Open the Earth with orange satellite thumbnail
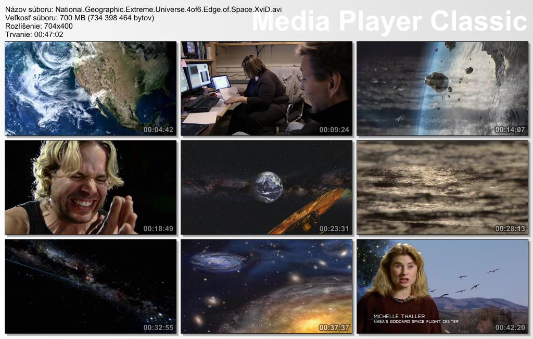 tap(266, 187)
